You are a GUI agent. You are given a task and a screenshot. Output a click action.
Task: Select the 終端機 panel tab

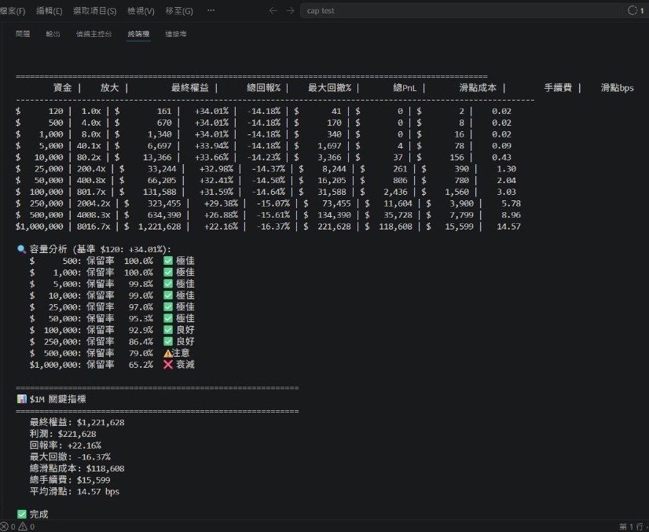coord(138,34)
